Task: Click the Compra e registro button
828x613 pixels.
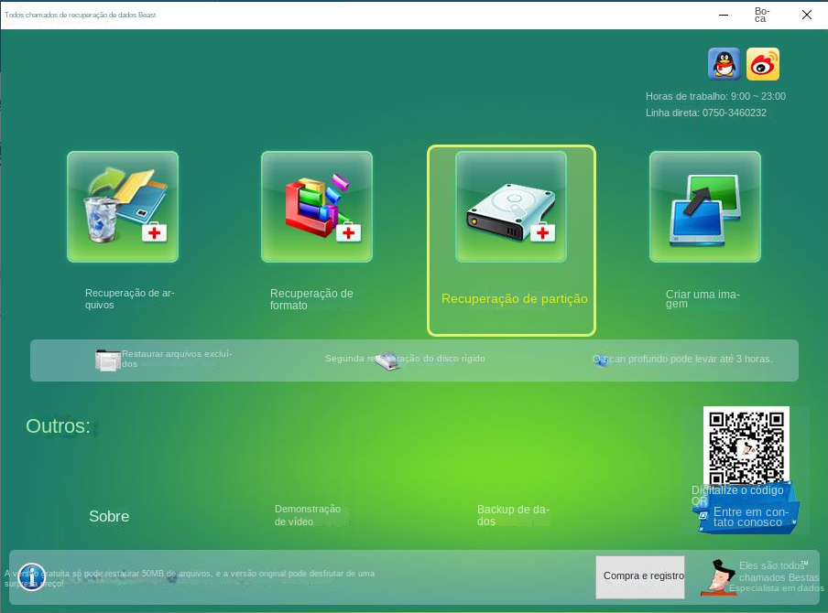Action: pyautogui.click(x=640, y=577)
